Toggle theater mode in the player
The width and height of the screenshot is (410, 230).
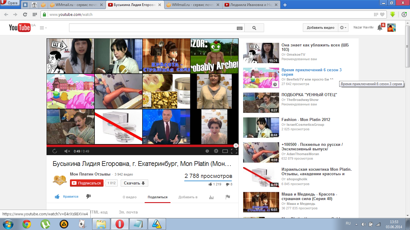(225, 151)
